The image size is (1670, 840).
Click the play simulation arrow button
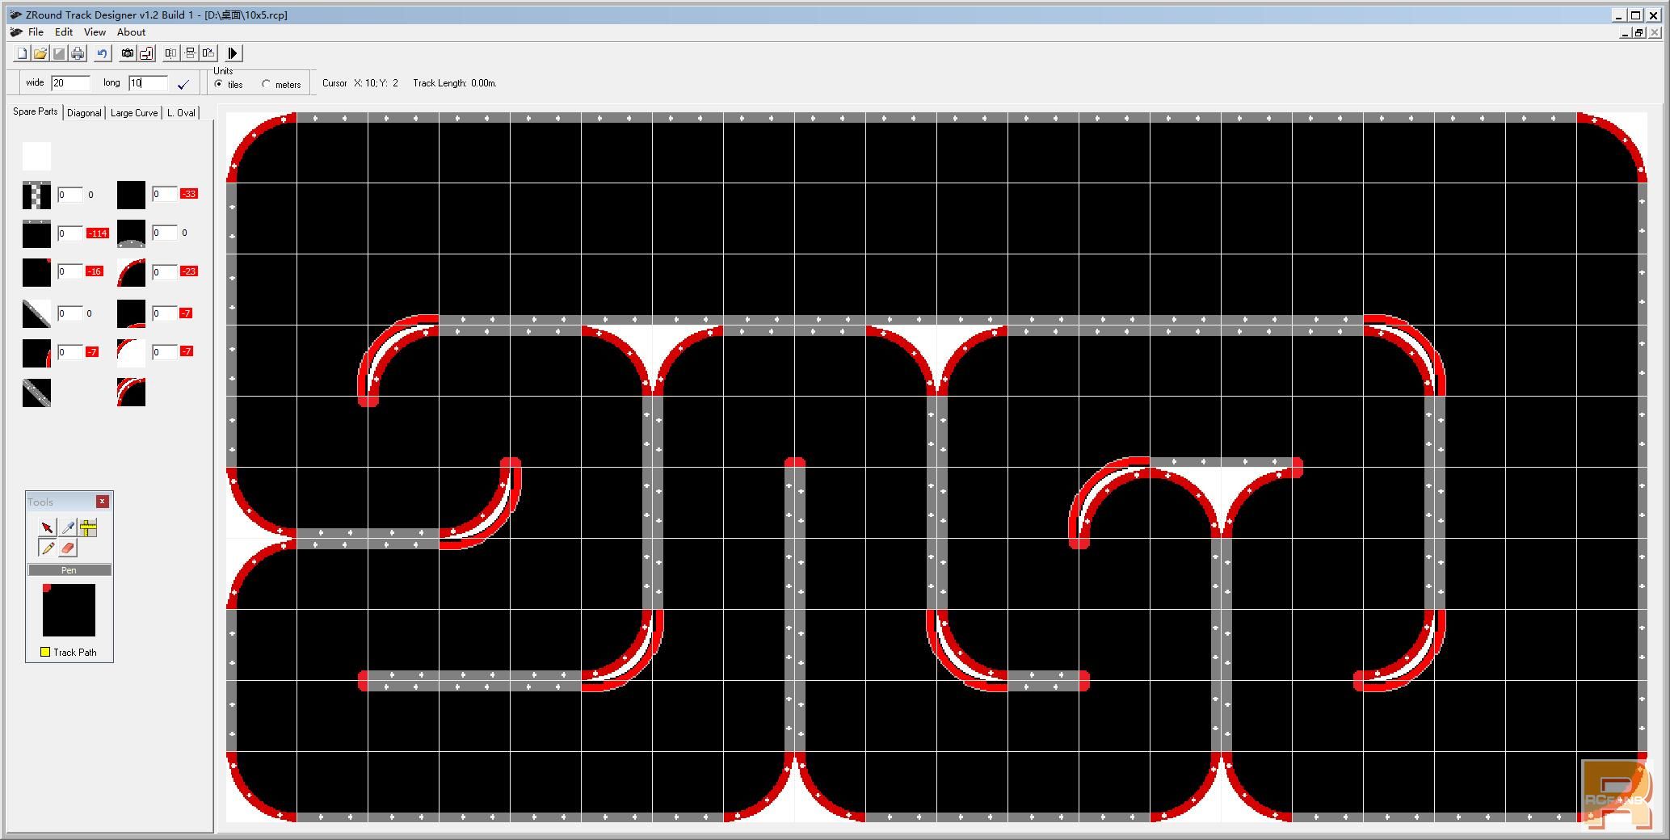233,53
